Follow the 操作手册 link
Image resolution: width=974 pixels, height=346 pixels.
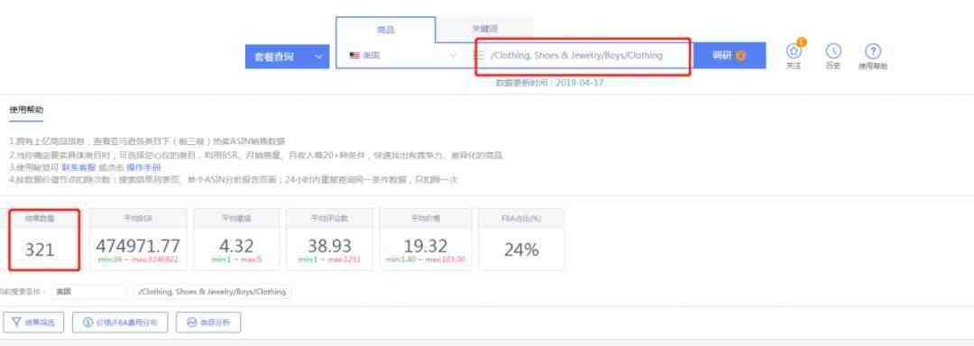143,168
